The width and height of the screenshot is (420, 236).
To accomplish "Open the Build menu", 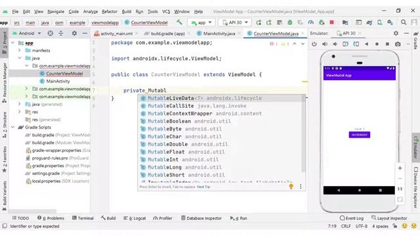I will coord(127,12).
